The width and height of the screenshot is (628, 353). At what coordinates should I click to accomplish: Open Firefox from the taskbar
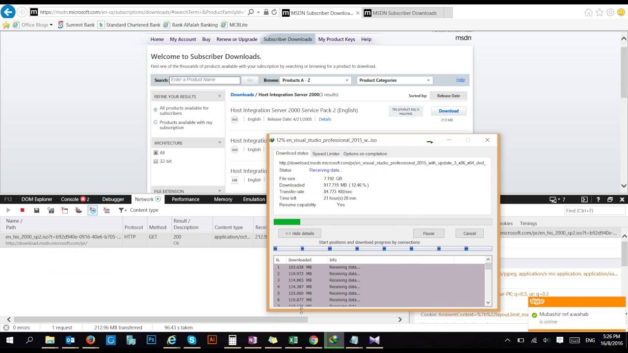pyautogui.click(x=90, y=340)
